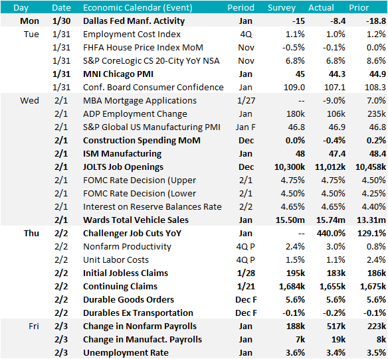The width and height of the screenshot is (388, 359).
Task: Select Challenger Job Cuts YoY actual 440.0%
Action: [331, 233]
